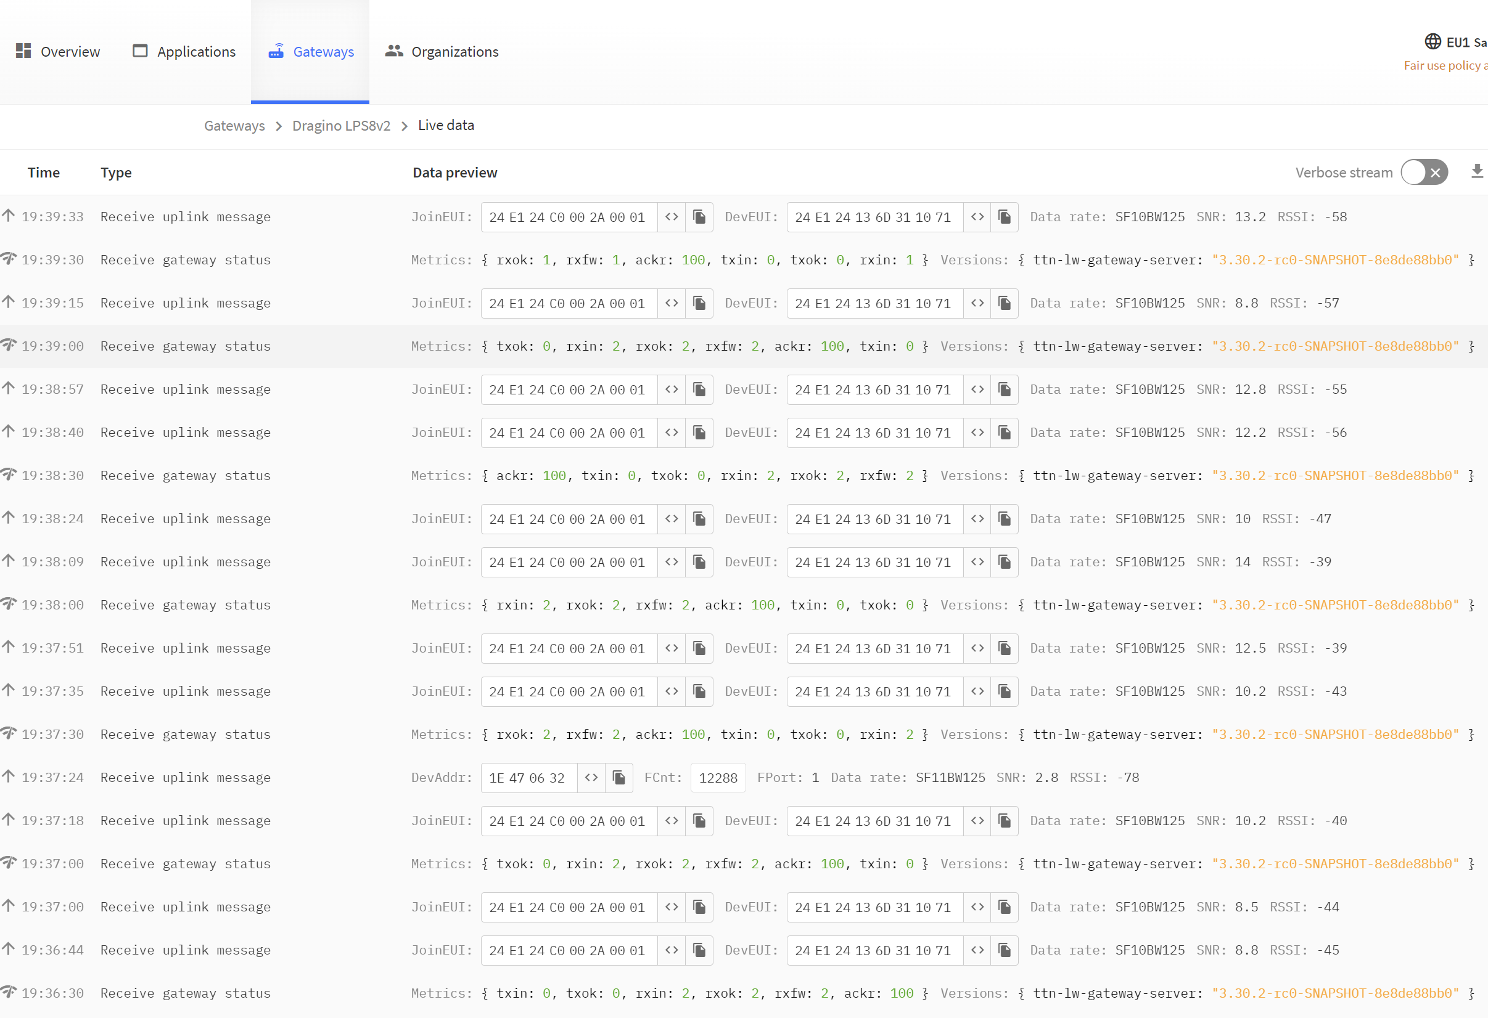This screenshot has width=1488, height=1018.
Task: Go to Gateways in breadcrumb
Action: [x=234, y=126]
